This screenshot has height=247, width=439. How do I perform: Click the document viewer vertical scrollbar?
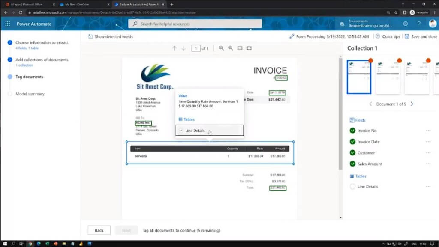coord(340,114)
